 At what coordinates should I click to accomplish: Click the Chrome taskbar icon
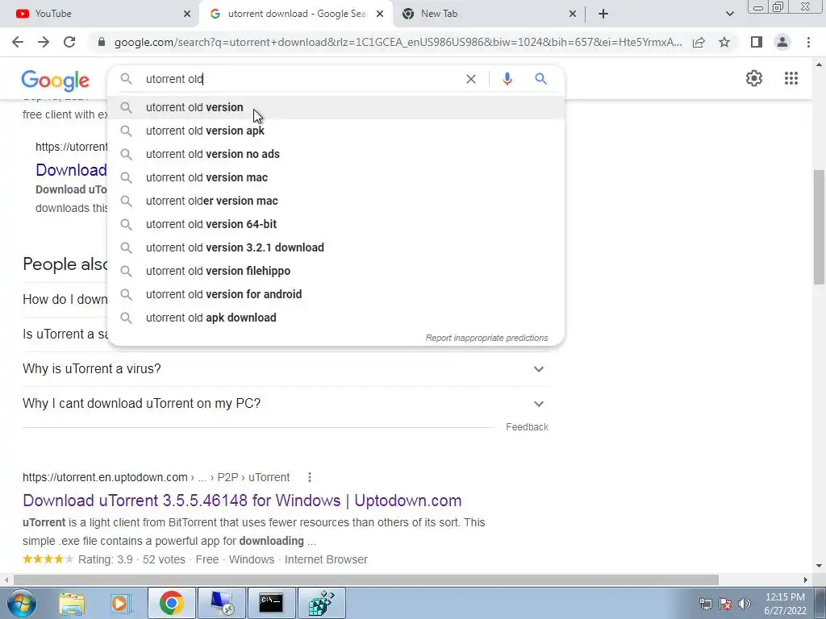pyautogui.click(x=171, y=603)
